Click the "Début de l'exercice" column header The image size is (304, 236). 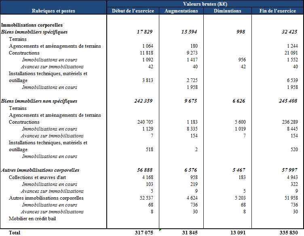point(133,11)
